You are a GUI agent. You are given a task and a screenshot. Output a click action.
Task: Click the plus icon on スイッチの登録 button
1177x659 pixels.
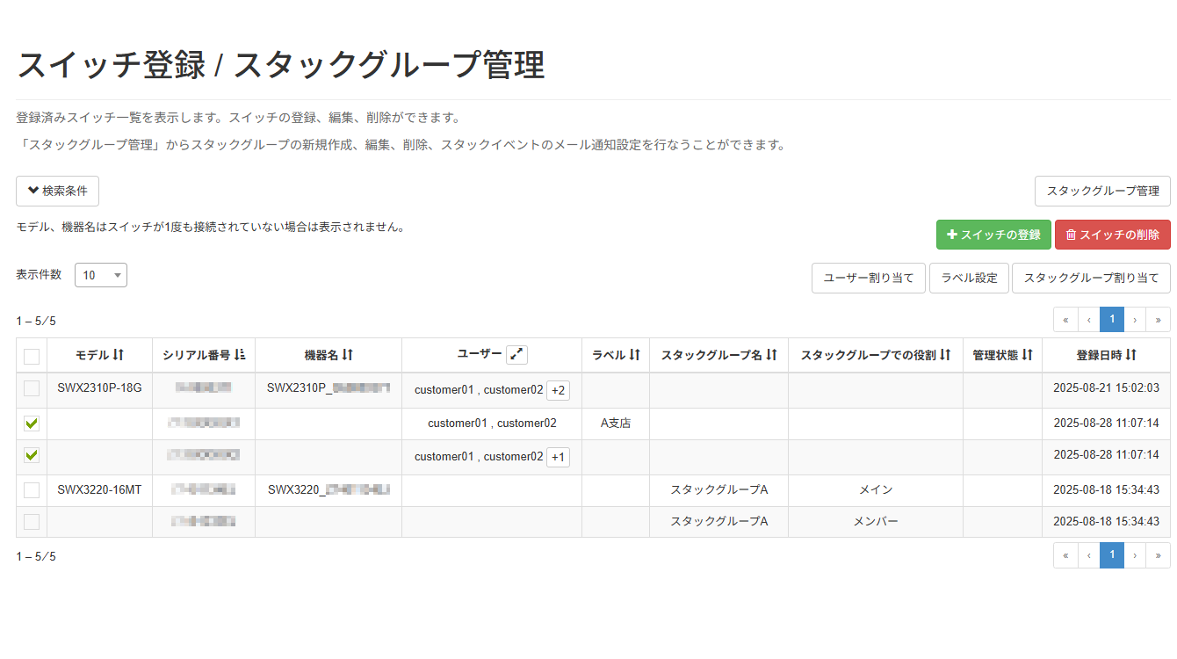(951, 235)
